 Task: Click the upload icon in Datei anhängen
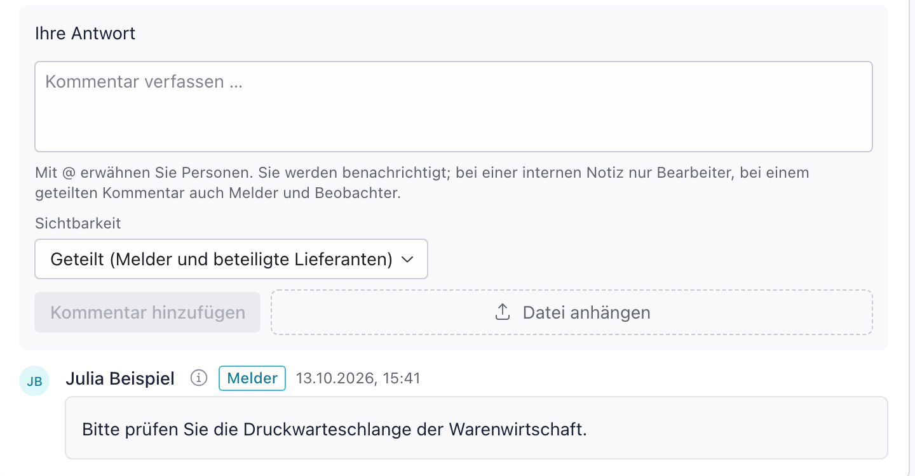point(503,312)
